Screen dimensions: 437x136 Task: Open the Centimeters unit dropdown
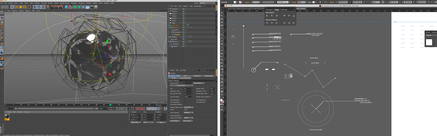199,83
